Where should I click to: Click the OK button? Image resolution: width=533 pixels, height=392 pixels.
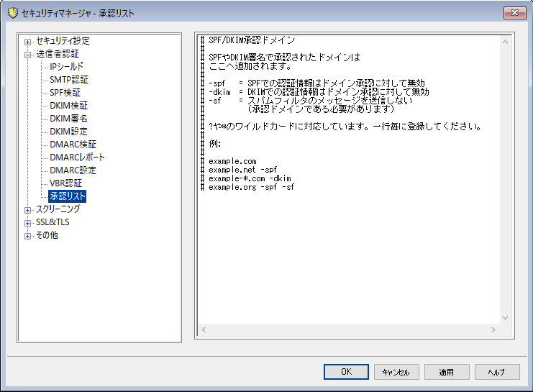click(x=346, y=372)
